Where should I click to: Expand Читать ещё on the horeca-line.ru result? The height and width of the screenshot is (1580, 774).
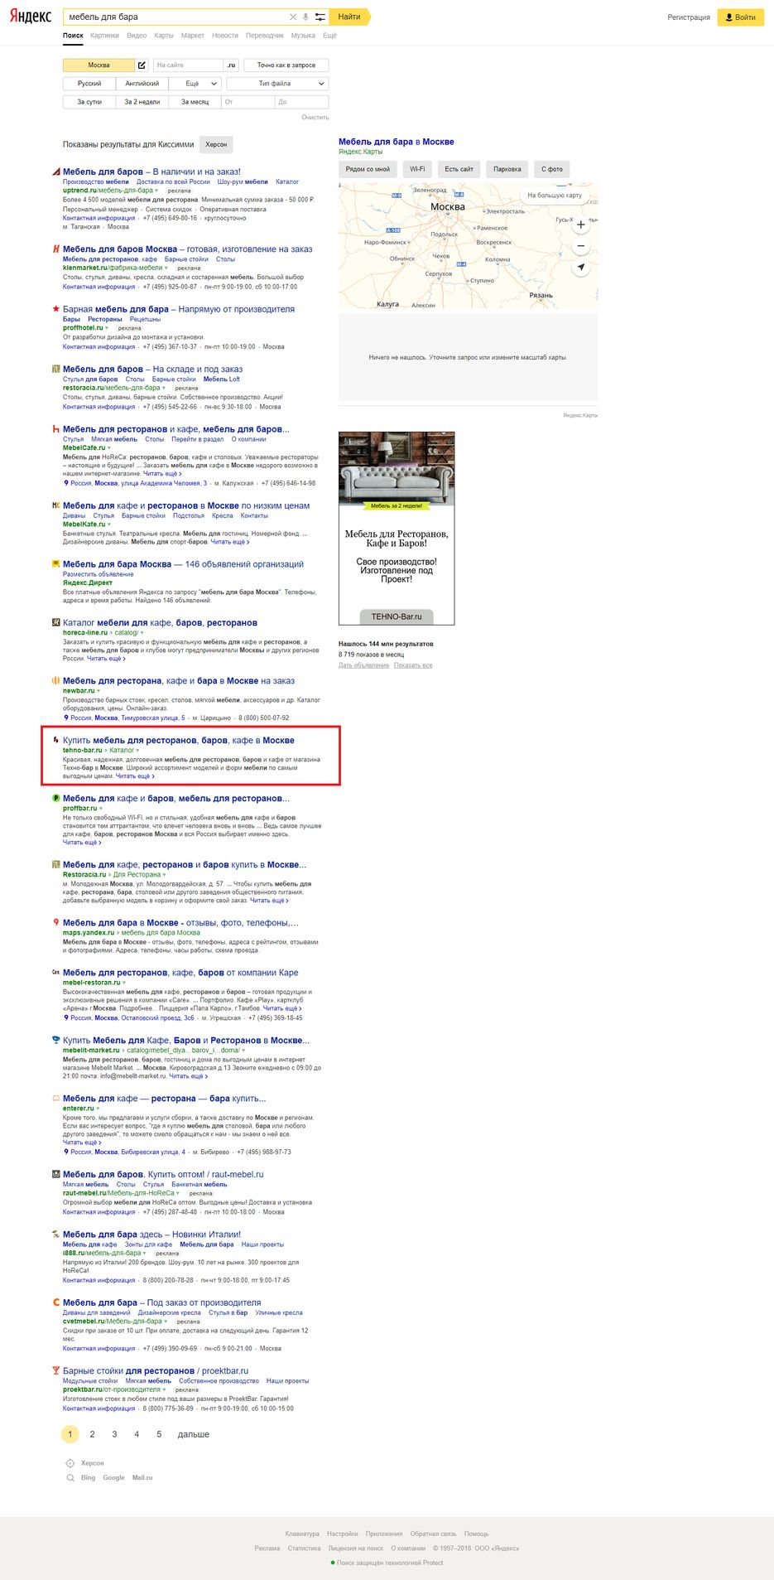coord(107,659)
